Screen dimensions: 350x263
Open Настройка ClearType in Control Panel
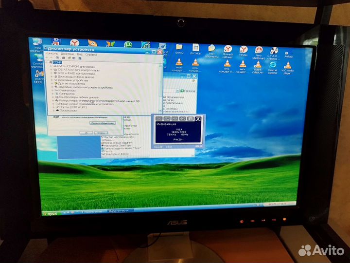click(116, 145)
